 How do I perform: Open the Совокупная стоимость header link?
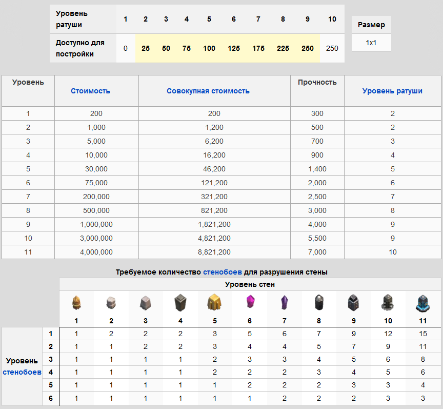click(208, 91)
